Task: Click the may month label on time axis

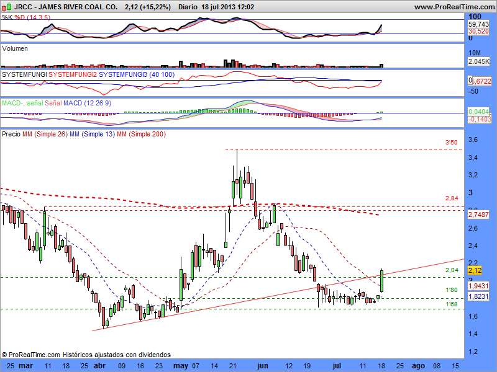Action: tap(181, 366)
